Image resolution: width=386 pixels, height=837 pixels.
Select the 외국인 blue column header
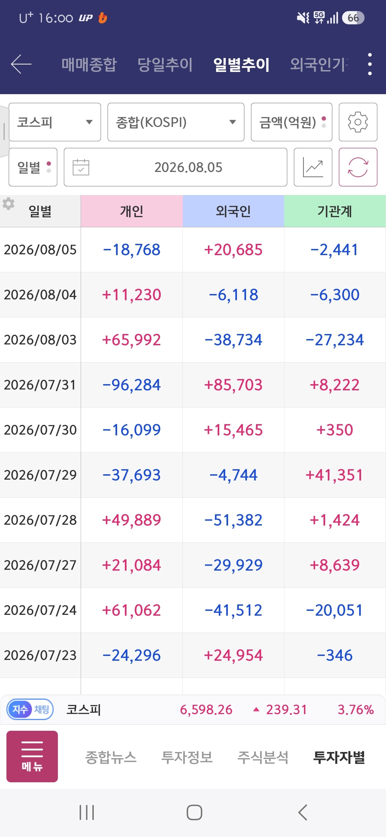[233, 211]
